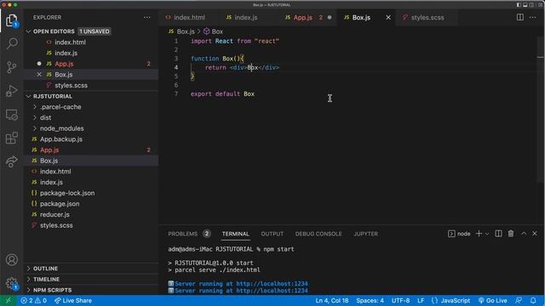This screenshot has height=306, width=545.
Task: Open the Output panel tab
Action: pos(272,234)
